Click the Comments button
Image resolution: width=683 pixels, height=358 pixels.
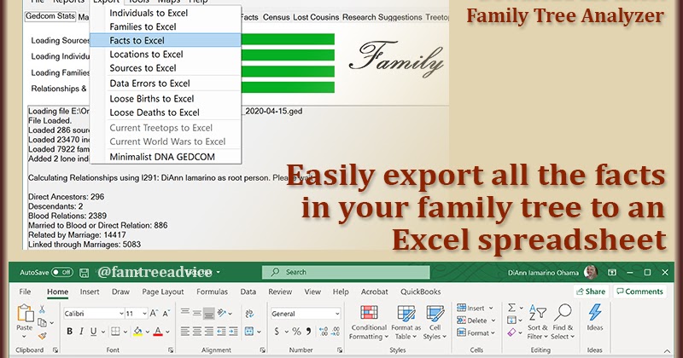[639, 292]
